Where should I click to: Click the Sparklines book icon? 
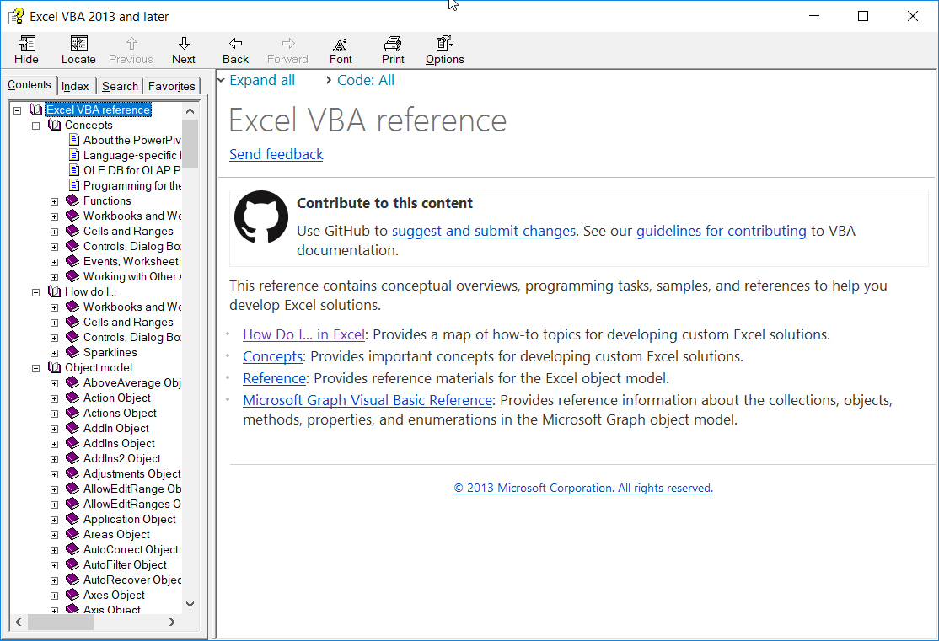[x=72, y=352]
